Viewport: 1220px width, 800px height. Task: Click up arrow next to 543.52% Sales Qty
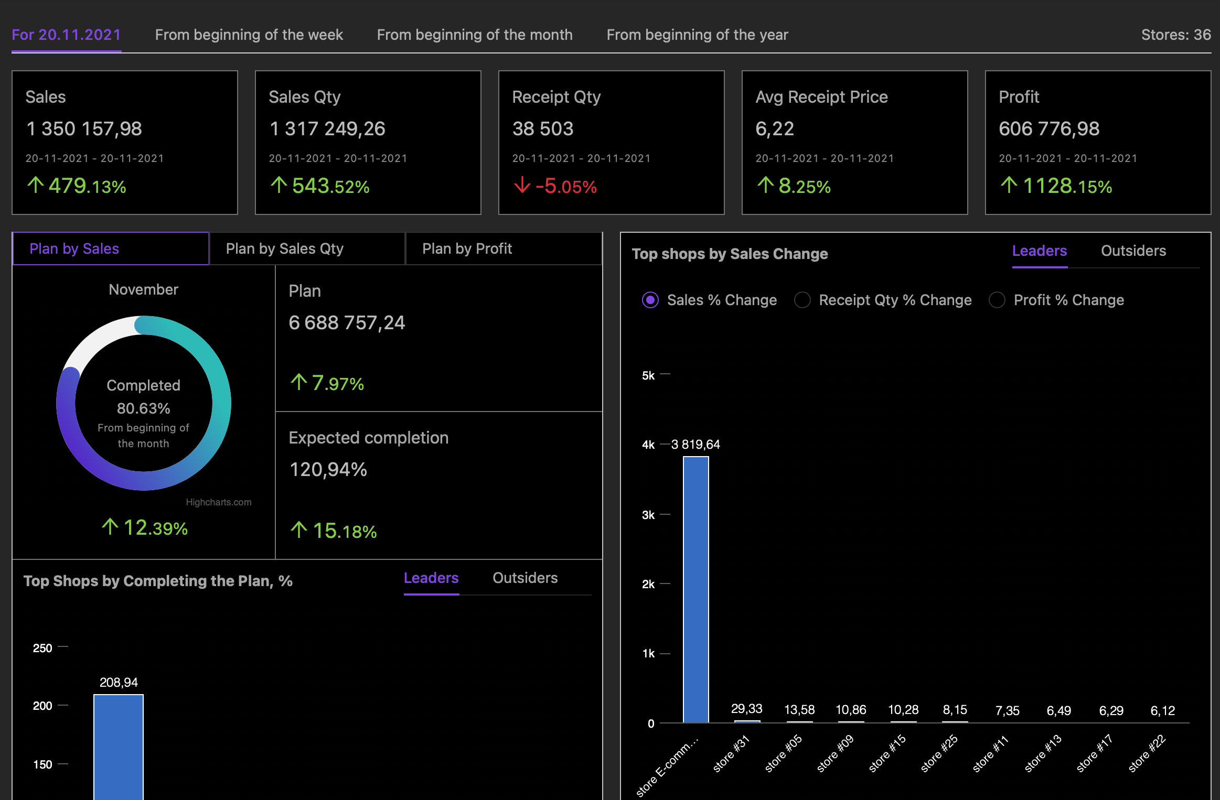[x=279, y=185]
